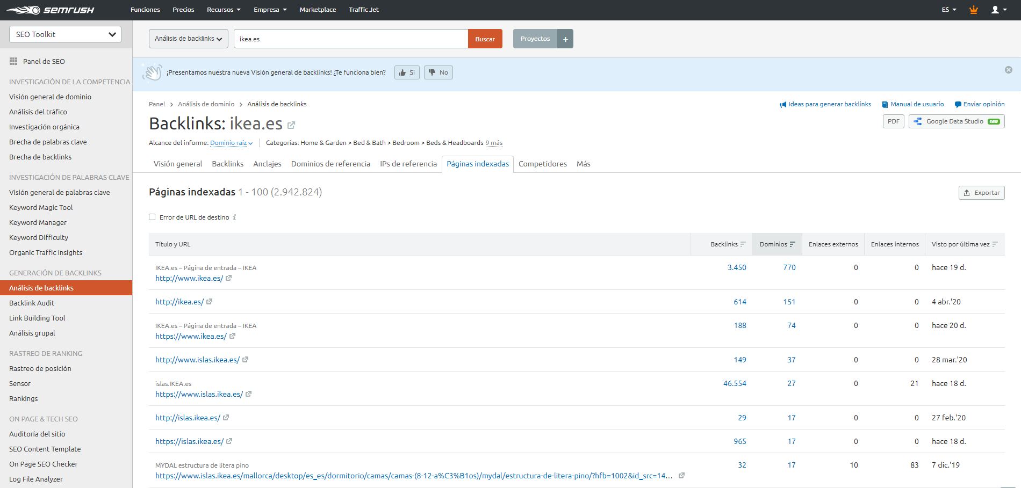This screenshot has height=488, width=1021.
Task: Open Marketplace in top navigation
Action: pyautogui.click(x=318, y=10)
